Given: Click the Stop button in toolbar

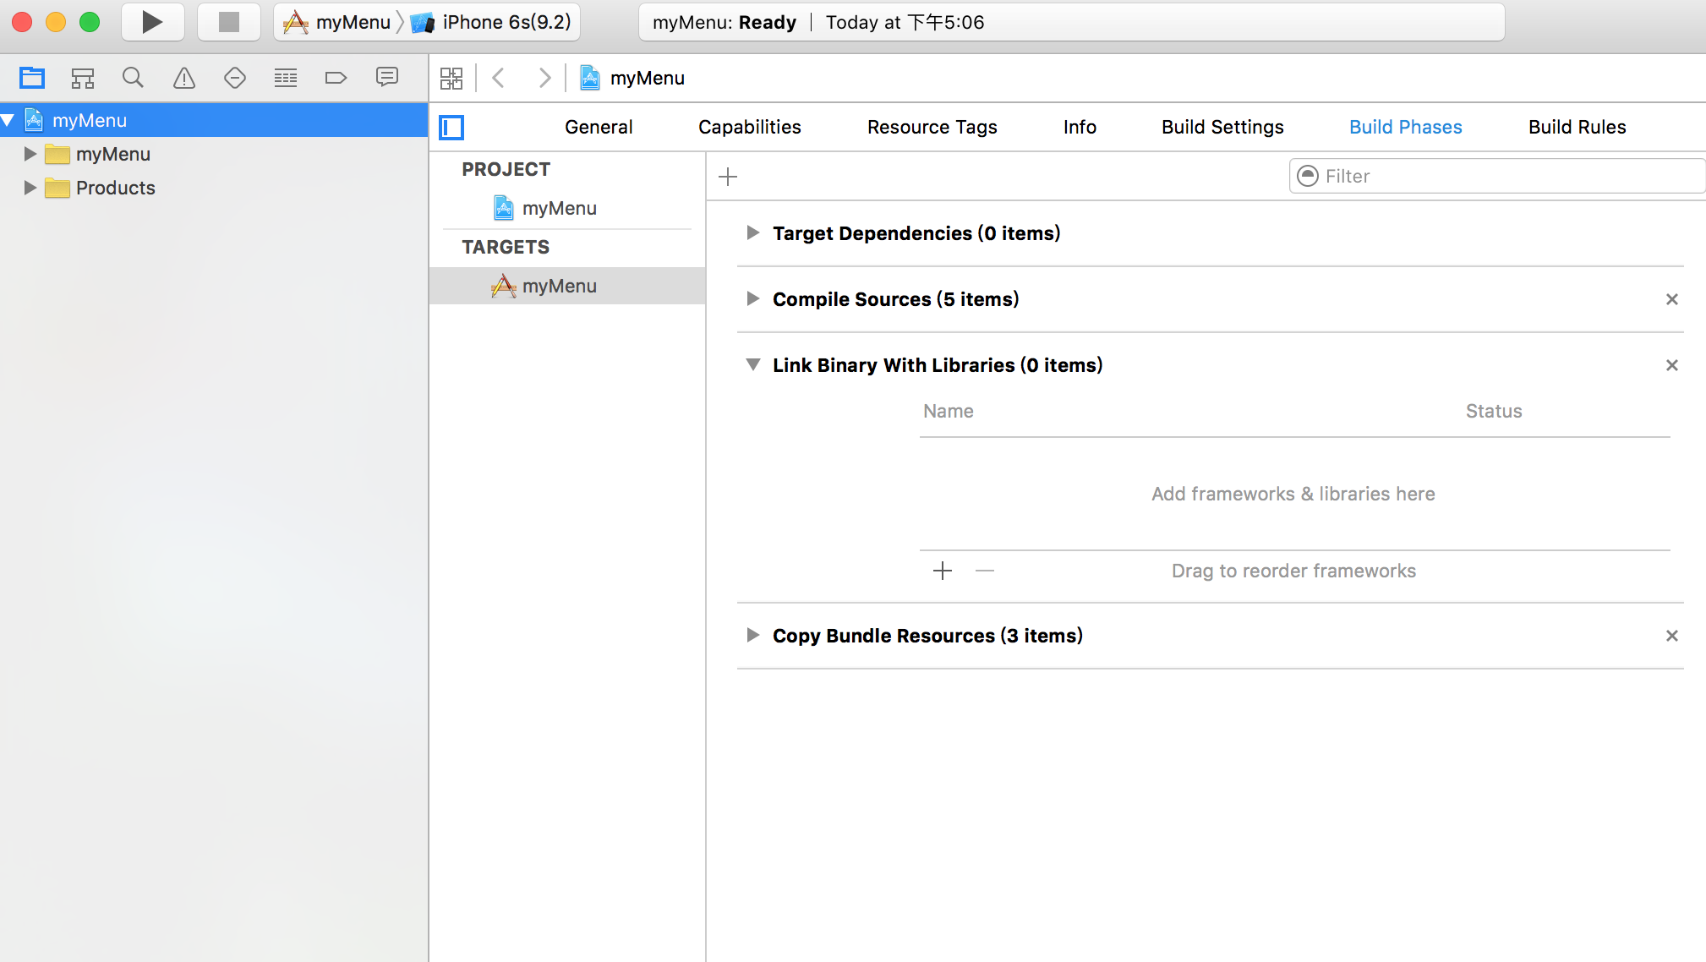Looking at the screenshot, I should click(228, 22).
